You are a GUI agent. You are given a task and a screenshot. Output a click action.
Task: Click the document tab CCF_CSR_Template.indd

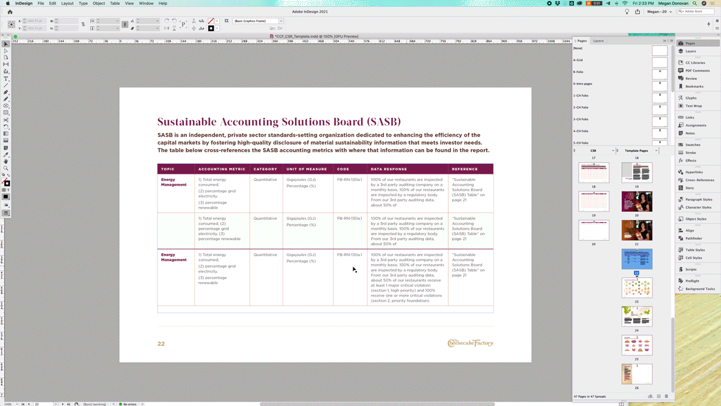coord(316,36)
